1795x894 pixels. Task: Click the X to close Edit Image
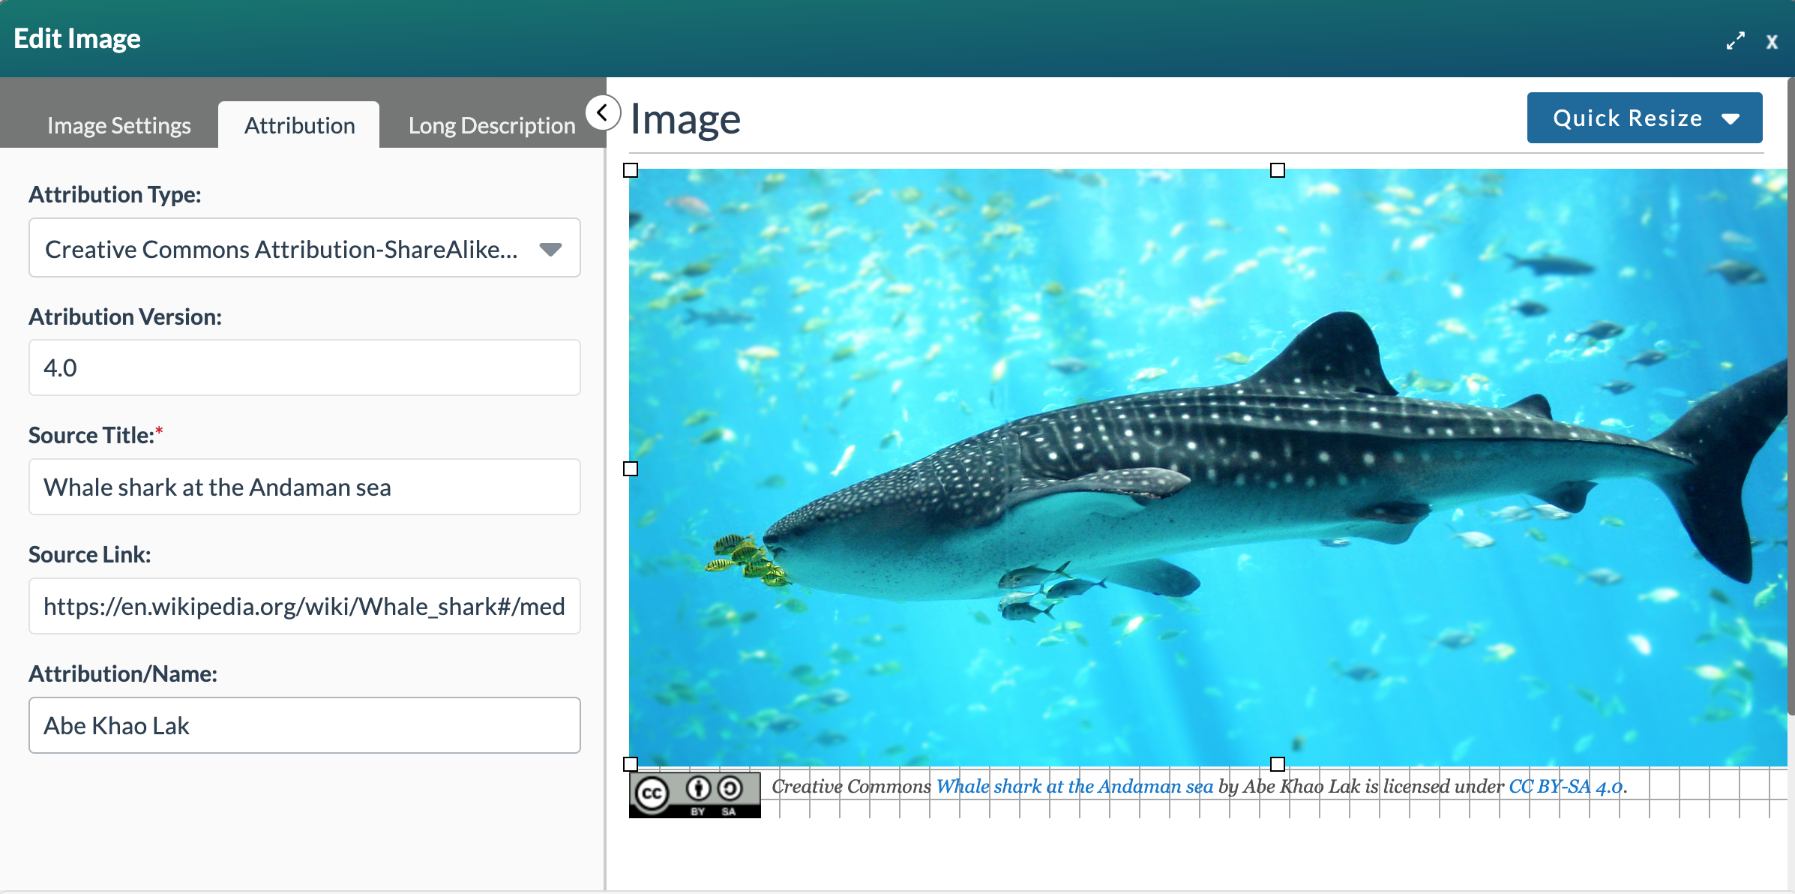[x=1773, y=41]
